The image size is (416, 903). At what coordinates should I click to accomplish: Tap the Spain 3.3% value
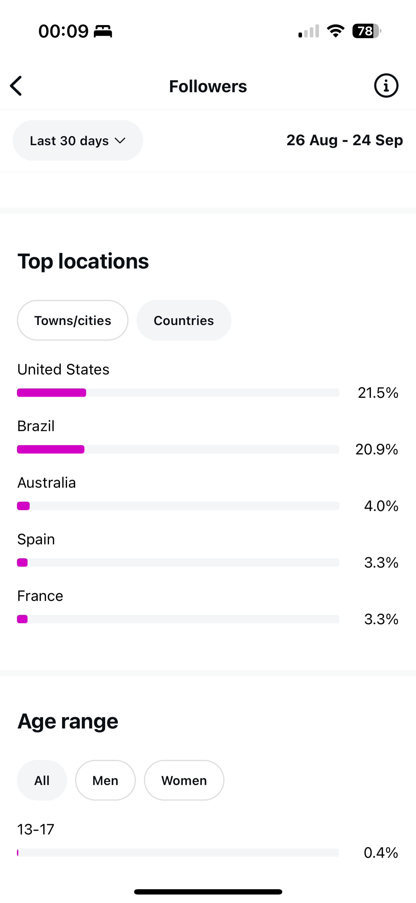pyautogui.click(x=381, y=562)
